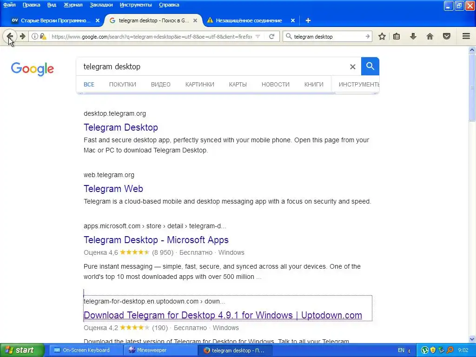Click the green uTorrent tray icon

(424, 350)
